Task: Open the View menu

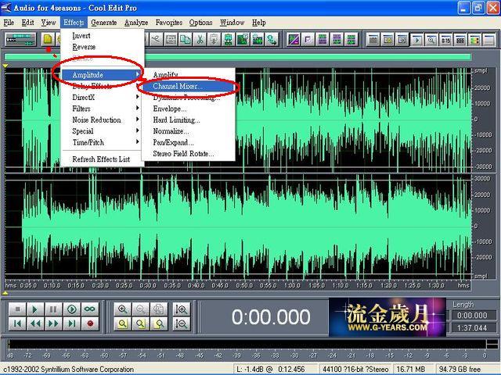Action: 49,23
